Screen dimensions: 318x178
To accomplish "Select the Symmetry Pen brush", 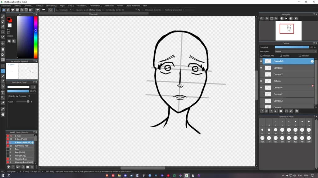I will [x=20, y=146].
